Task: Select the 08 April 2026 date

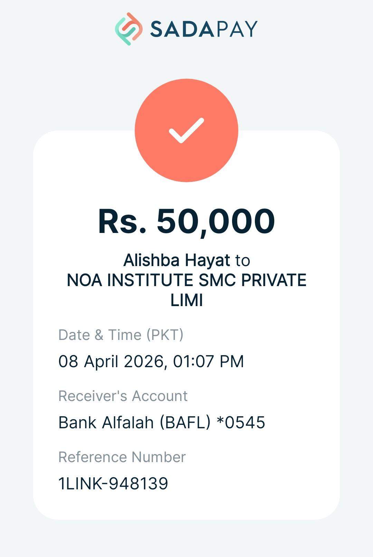Action: 111,361
